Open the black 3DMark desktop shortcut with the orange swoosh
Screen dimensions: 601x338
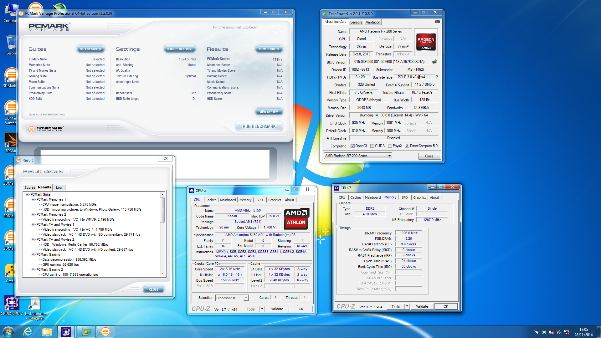coord(10,143)
